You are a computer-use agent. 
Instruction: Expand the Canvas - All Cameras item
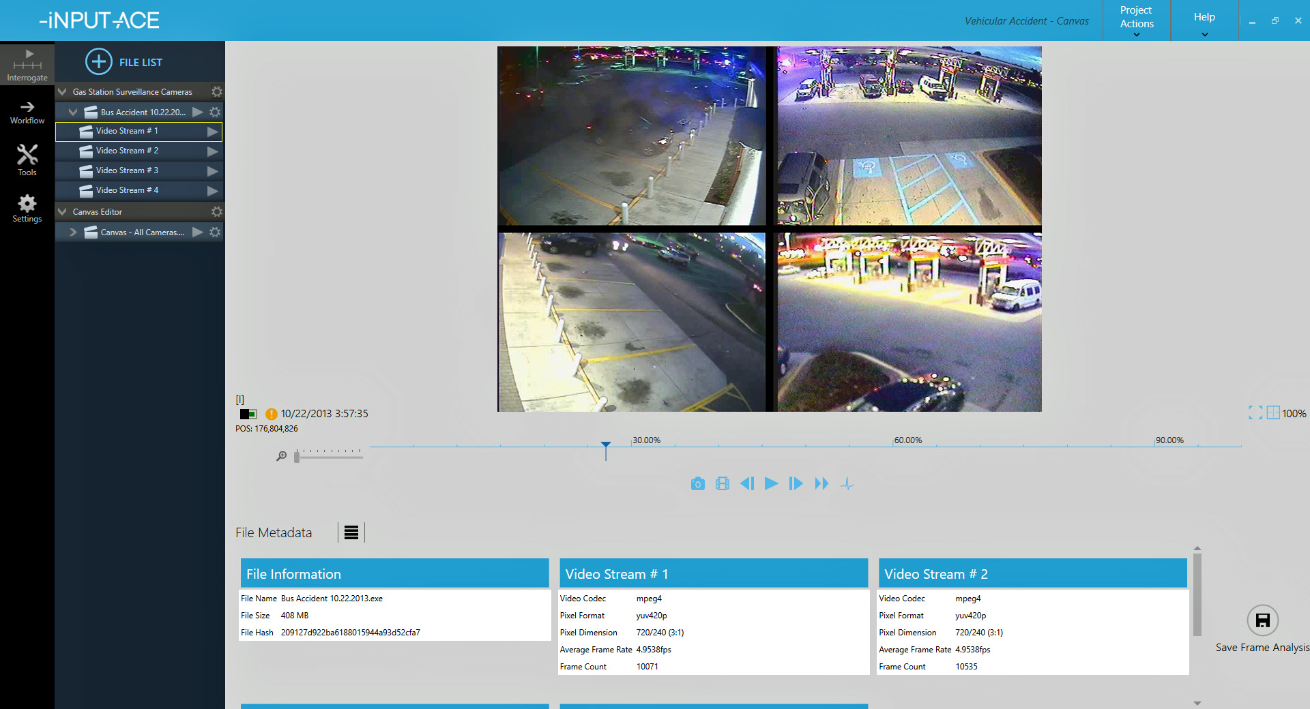[73, 232]
